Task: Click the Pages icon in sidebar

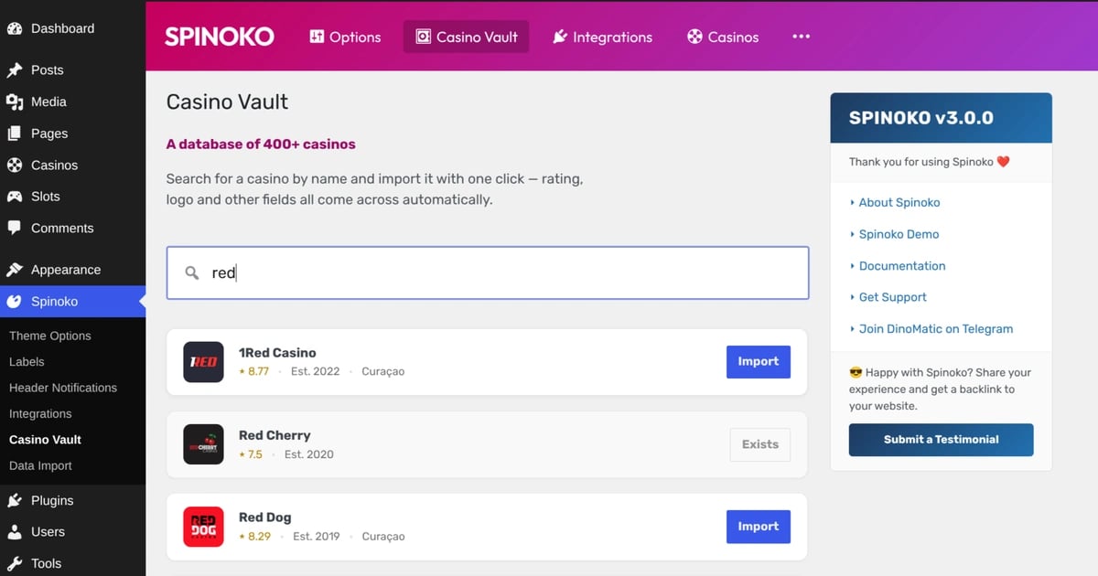Action: (15, 133)
